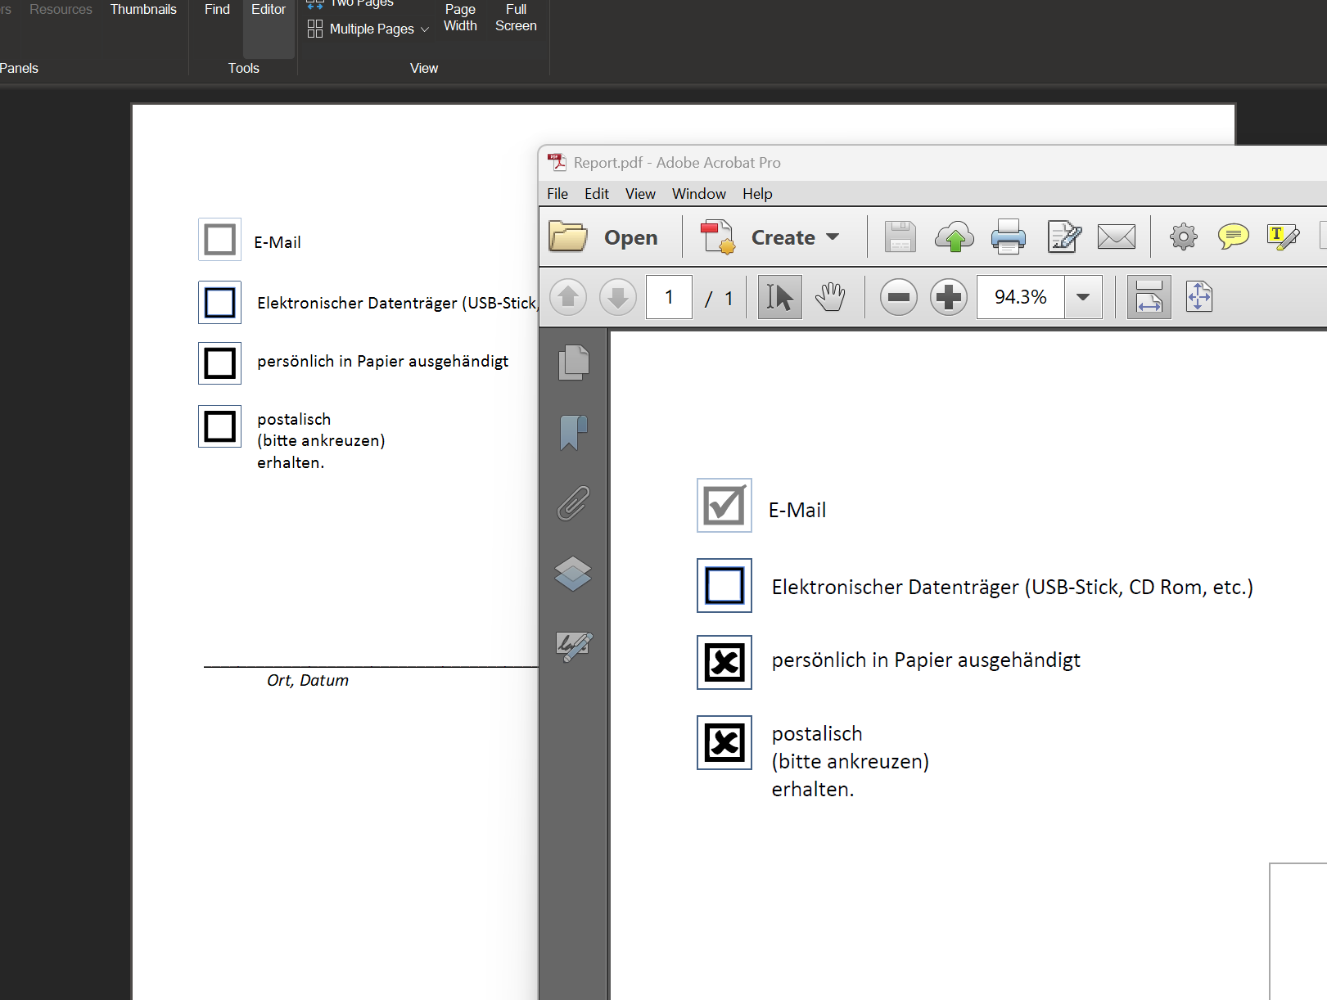The width and height of the screenshot is (1327, 1000).
Task: Check E-Mail box in background viewer
Action: click(219, 240)
